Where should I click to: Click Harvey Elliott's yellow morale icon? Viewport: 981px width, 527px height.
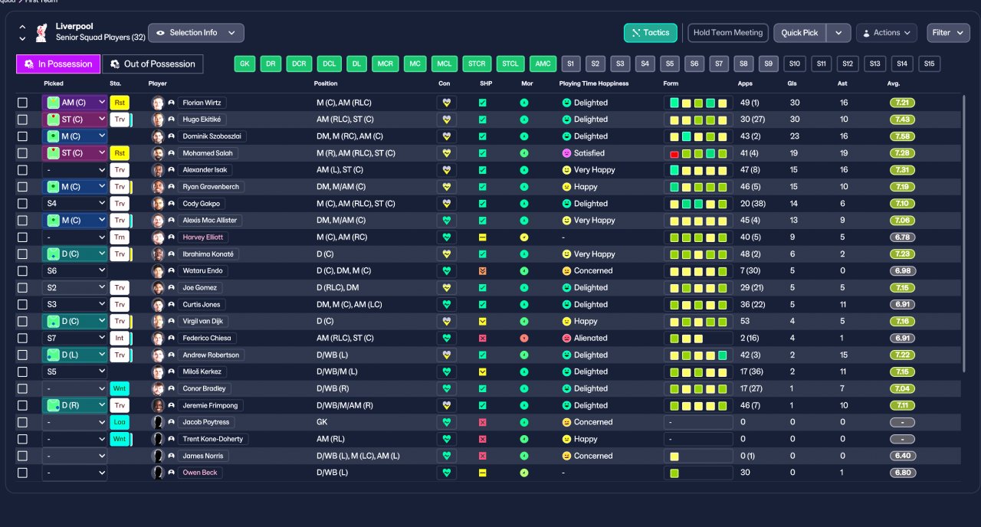524,237
